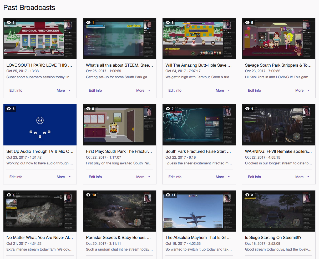Click title No Matter What; You Are Never

coord(40,237)
